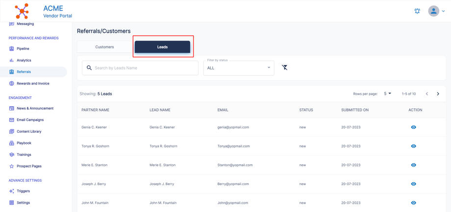Click the LEAD NAME column header
The width and height of the screenshot is (451, 212).
tap(160, 110)
